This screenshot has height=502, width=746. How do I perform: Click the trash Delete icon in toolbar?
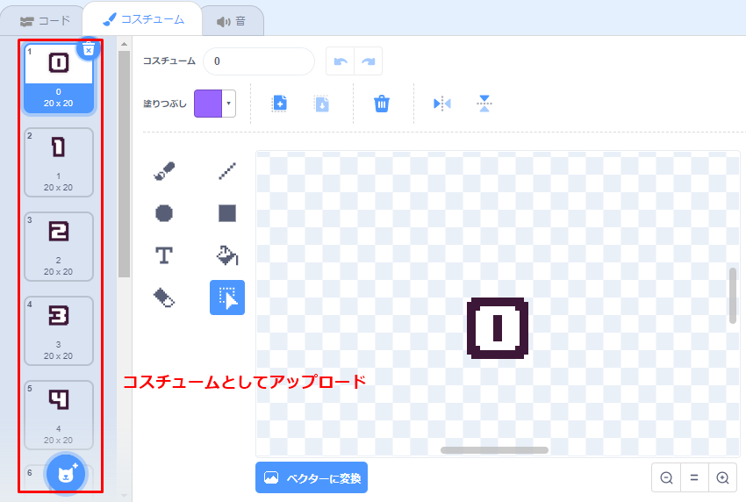[x=382, y=104]
